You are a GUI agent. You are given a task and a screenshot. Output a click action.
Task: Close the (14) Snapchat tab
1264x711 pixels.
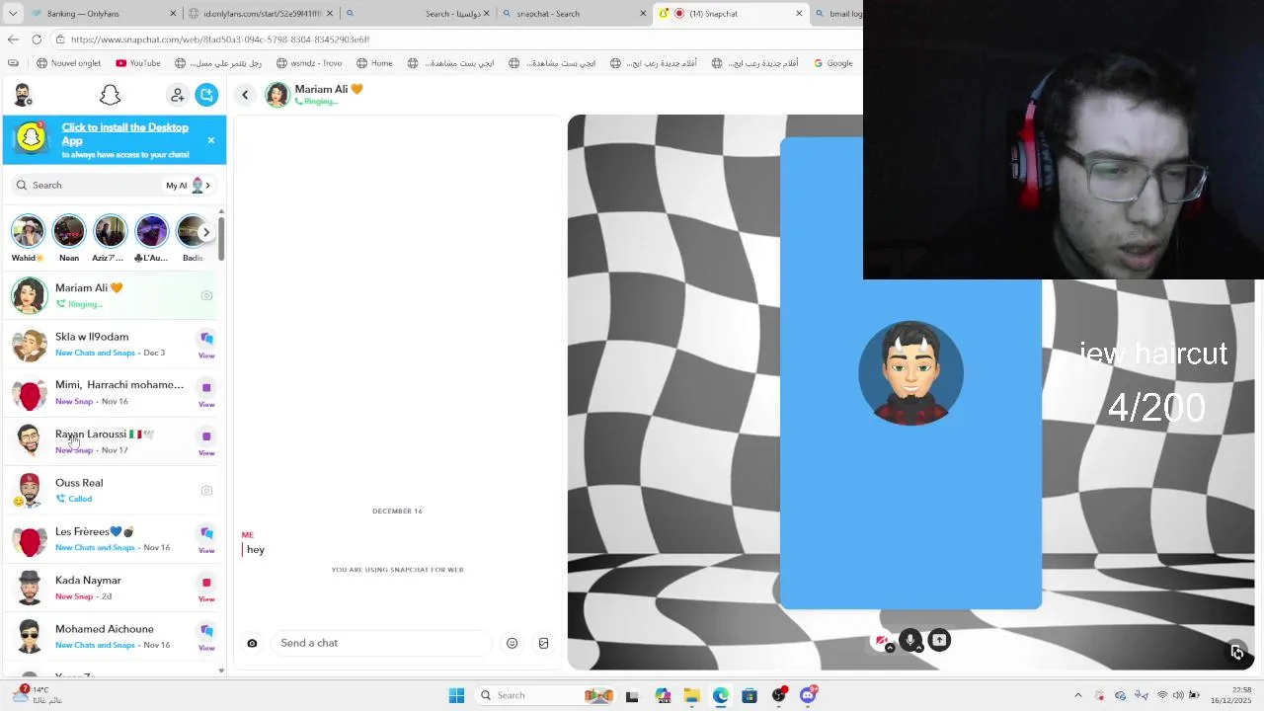(799, 14)
